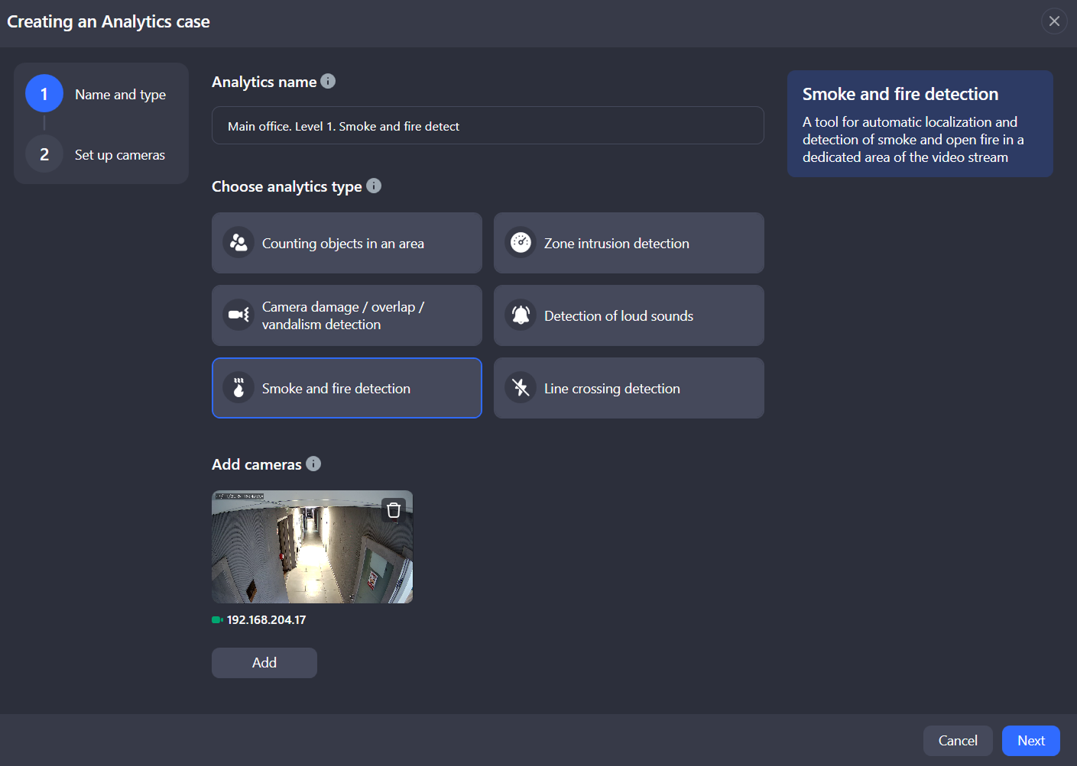Viewport: 1077px width, 766px height.
Task: Click the camera damage vandalism icon
Action: click(238, 315)
